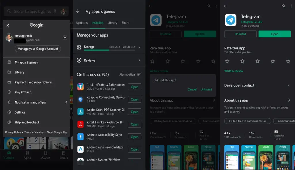Switch to the Updates tab

[82, 23]
